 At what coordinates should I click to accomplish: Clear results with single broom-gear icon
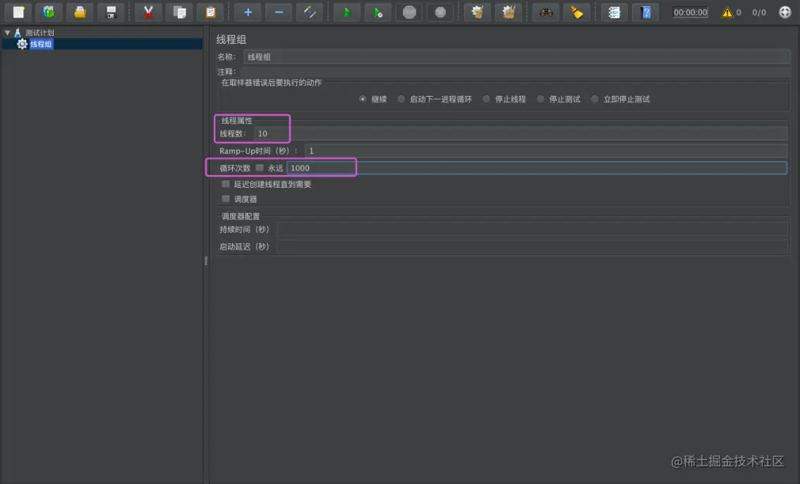pos(478,12)
